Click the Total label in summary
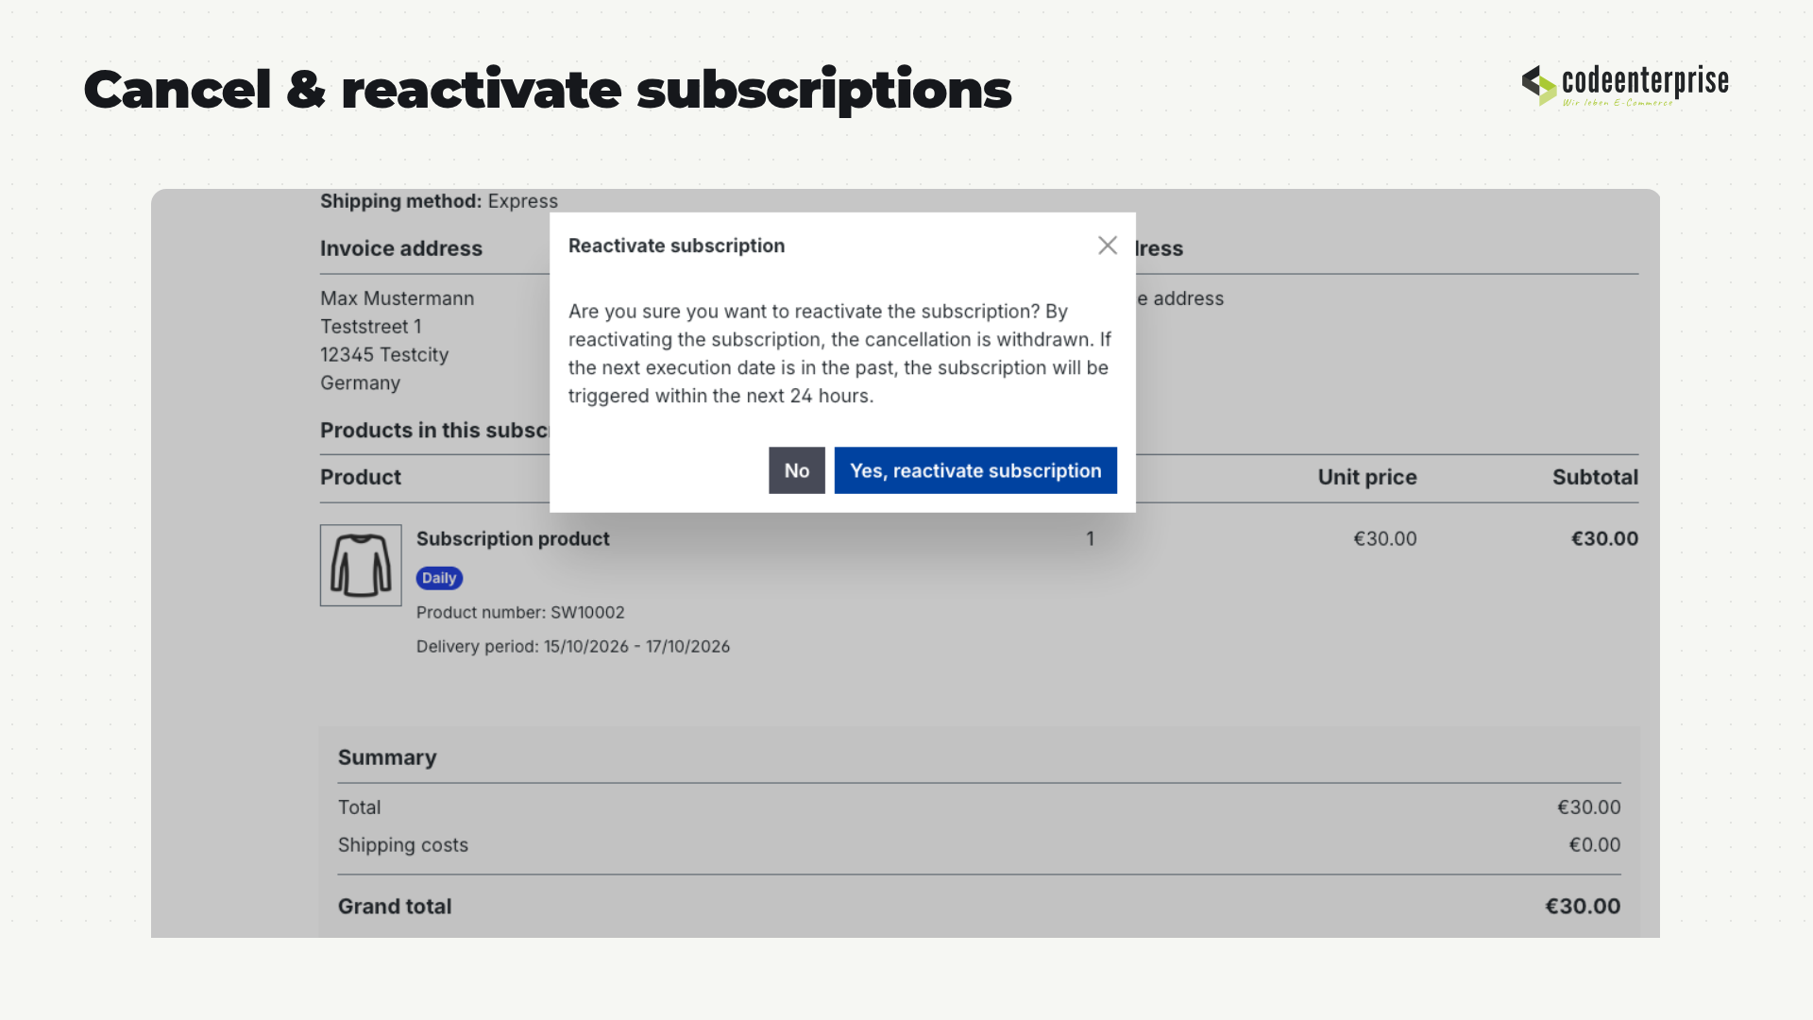The width and height of the screenshot is (1813, 1020). click(360, 807)
